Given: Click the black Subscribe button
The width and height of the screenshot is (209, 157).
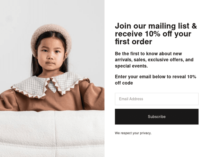Looking at the screenshot, I should click(x=157, y=117).
